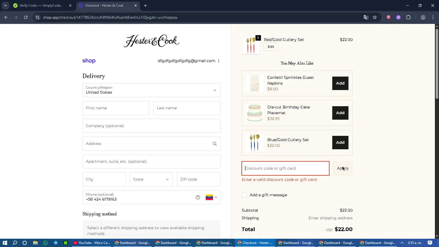The image size is (439, 247).
Task: Open the purple circular extension icon
Action: coord(398,17)
